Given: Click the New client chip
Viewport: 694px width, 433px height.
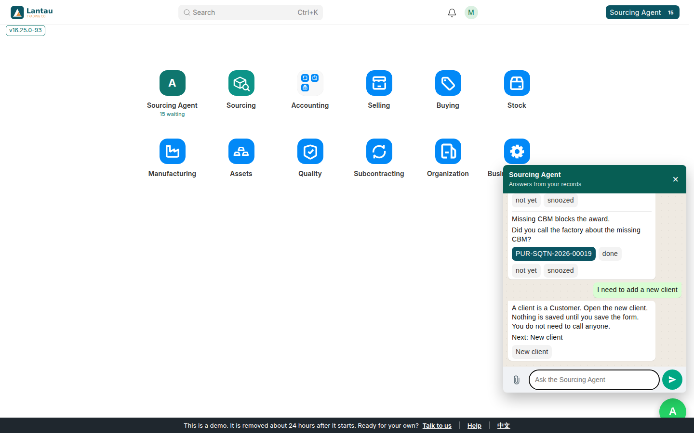Looking at the screenshot, I should (x=532, y=352).
